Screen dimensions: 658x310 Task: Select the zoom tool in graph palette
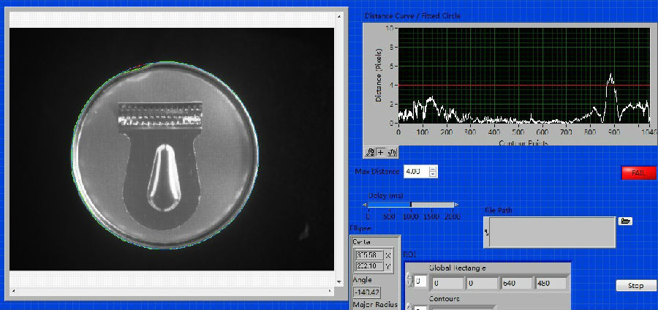tap(371, 152)
